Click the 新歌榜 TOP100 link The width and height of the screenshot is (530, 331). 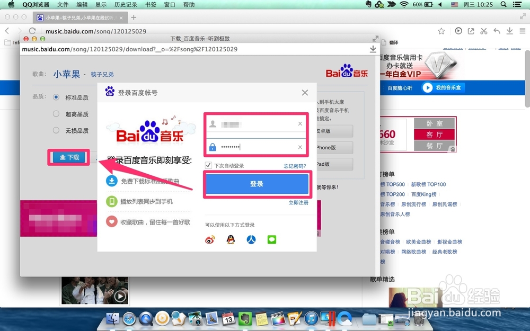pos(428,184)
